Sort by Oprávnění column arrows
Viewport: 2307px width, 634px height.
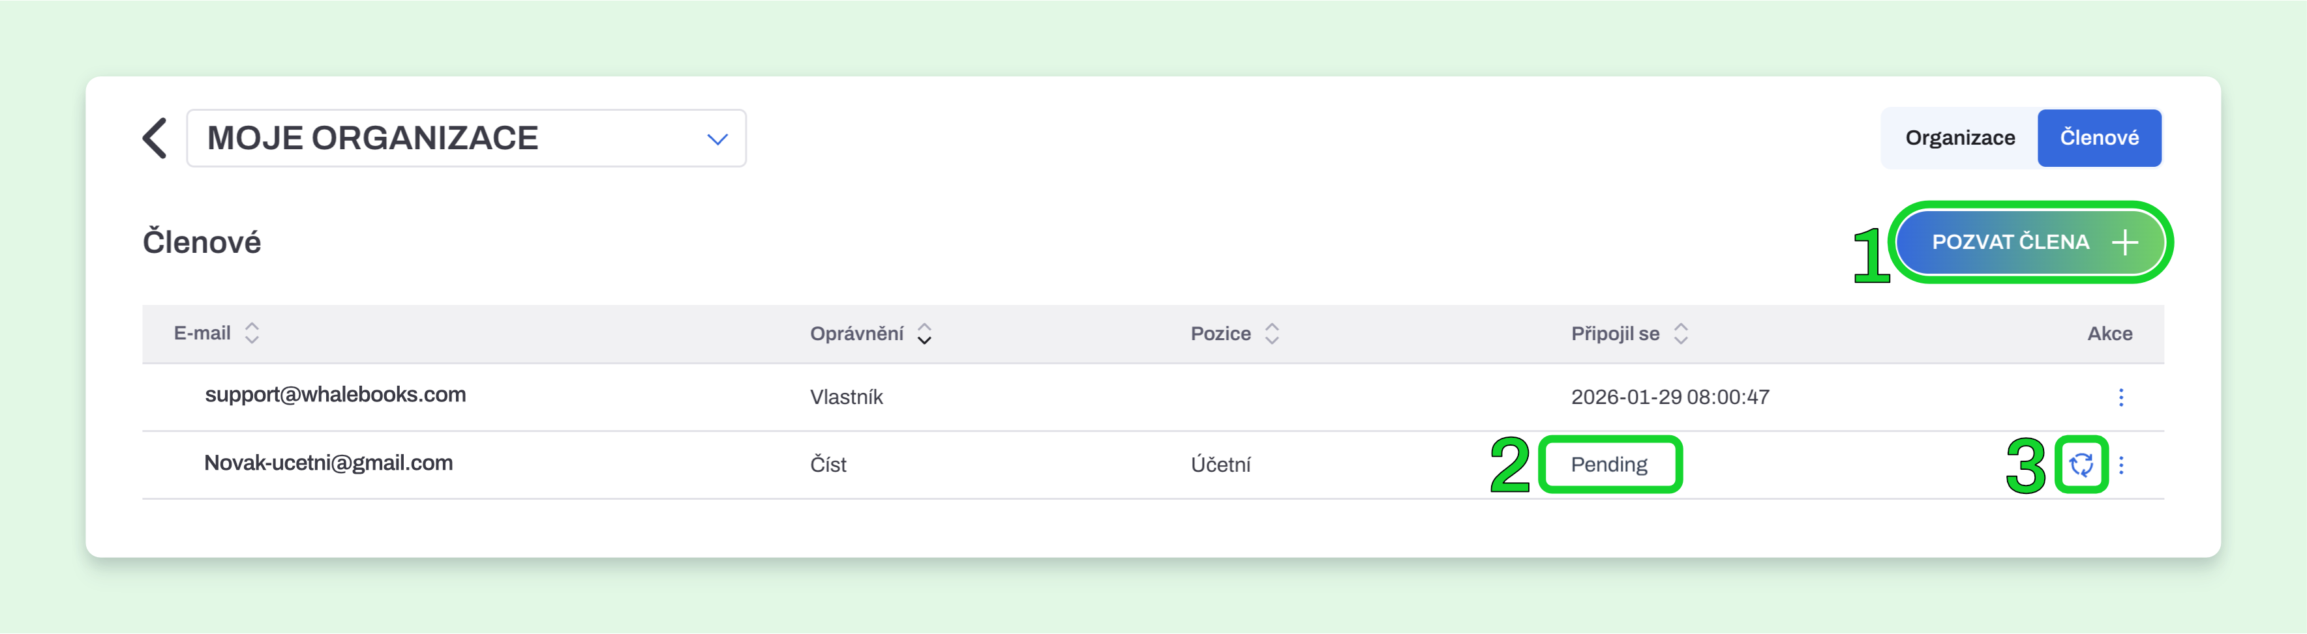coord(924,334)
